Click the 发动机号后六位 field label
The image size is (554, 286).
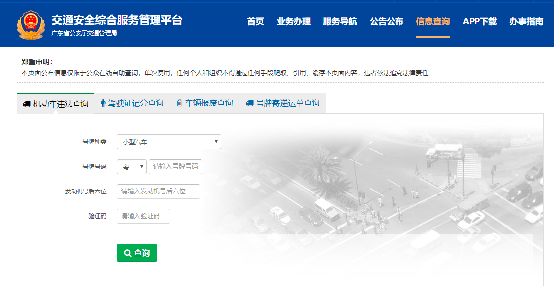(x=85, y=191)
